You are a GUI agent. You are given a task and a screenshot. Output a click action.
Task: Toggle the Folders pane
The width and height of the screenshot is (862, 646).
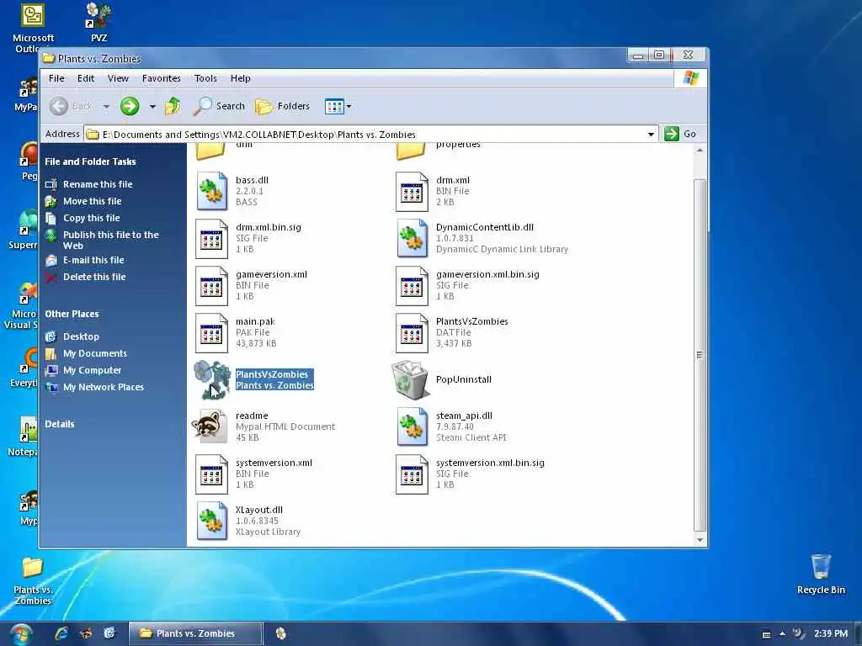coord(283,106)
